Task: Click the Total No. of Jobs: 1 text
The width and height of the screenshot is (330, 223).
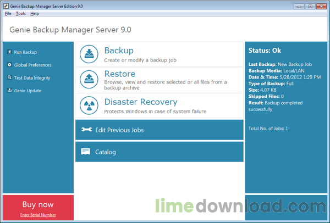Action: [x=268, y=129]
